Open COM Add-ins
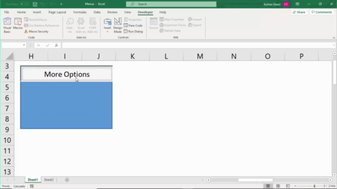 (93, 25)
